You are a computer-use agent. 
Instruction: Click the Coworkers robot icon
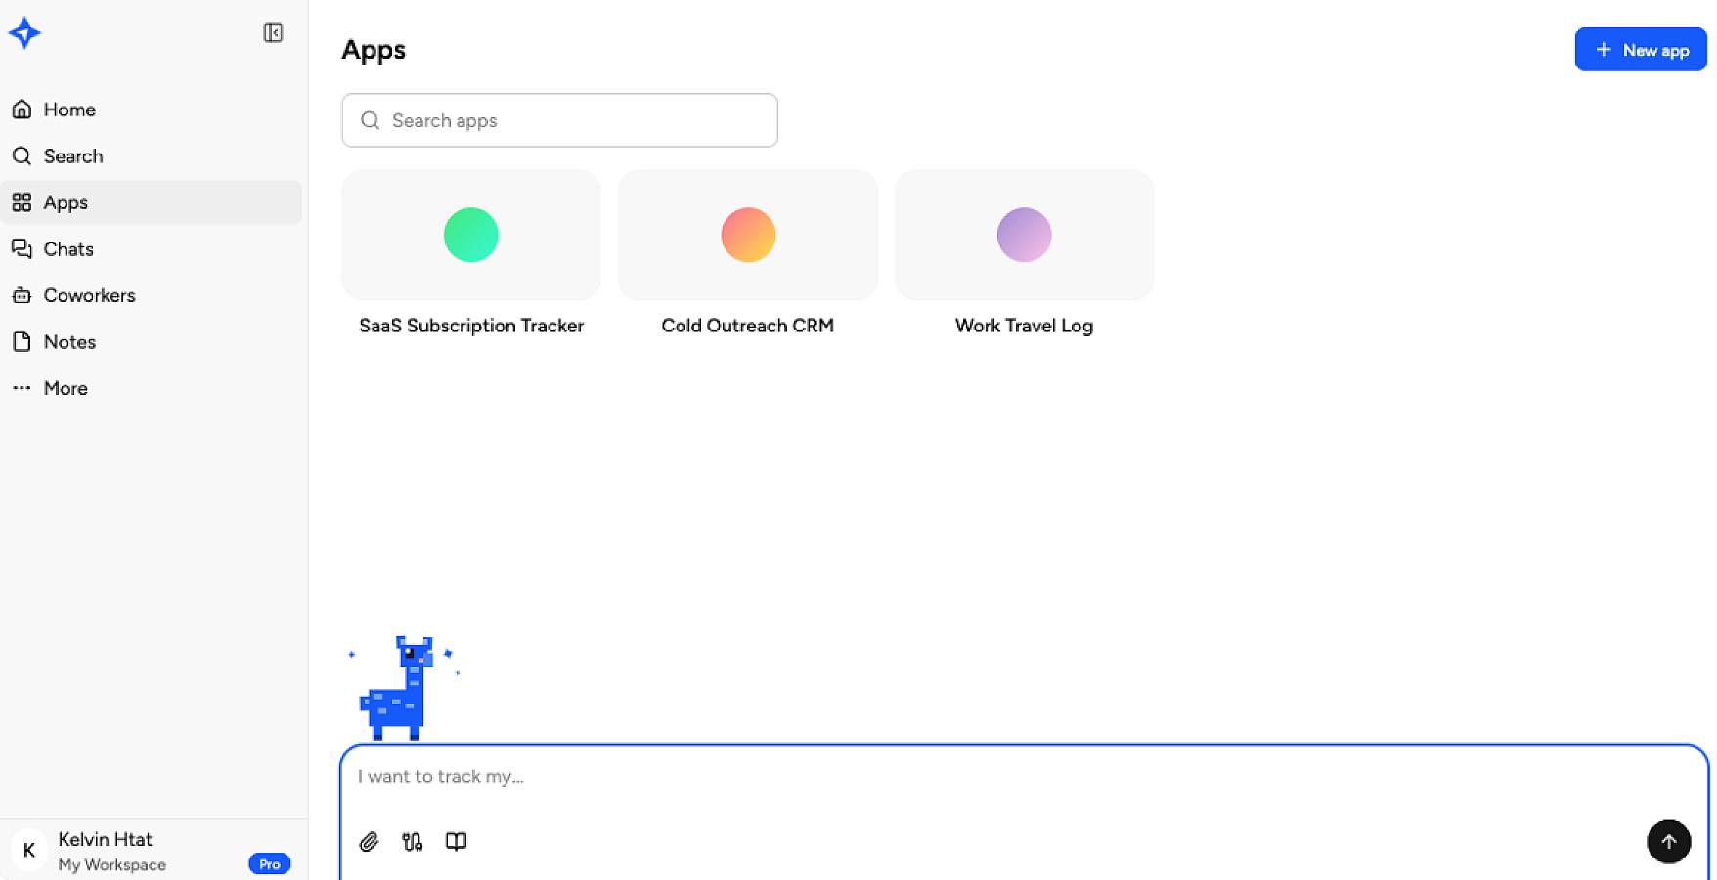[22, 295]
